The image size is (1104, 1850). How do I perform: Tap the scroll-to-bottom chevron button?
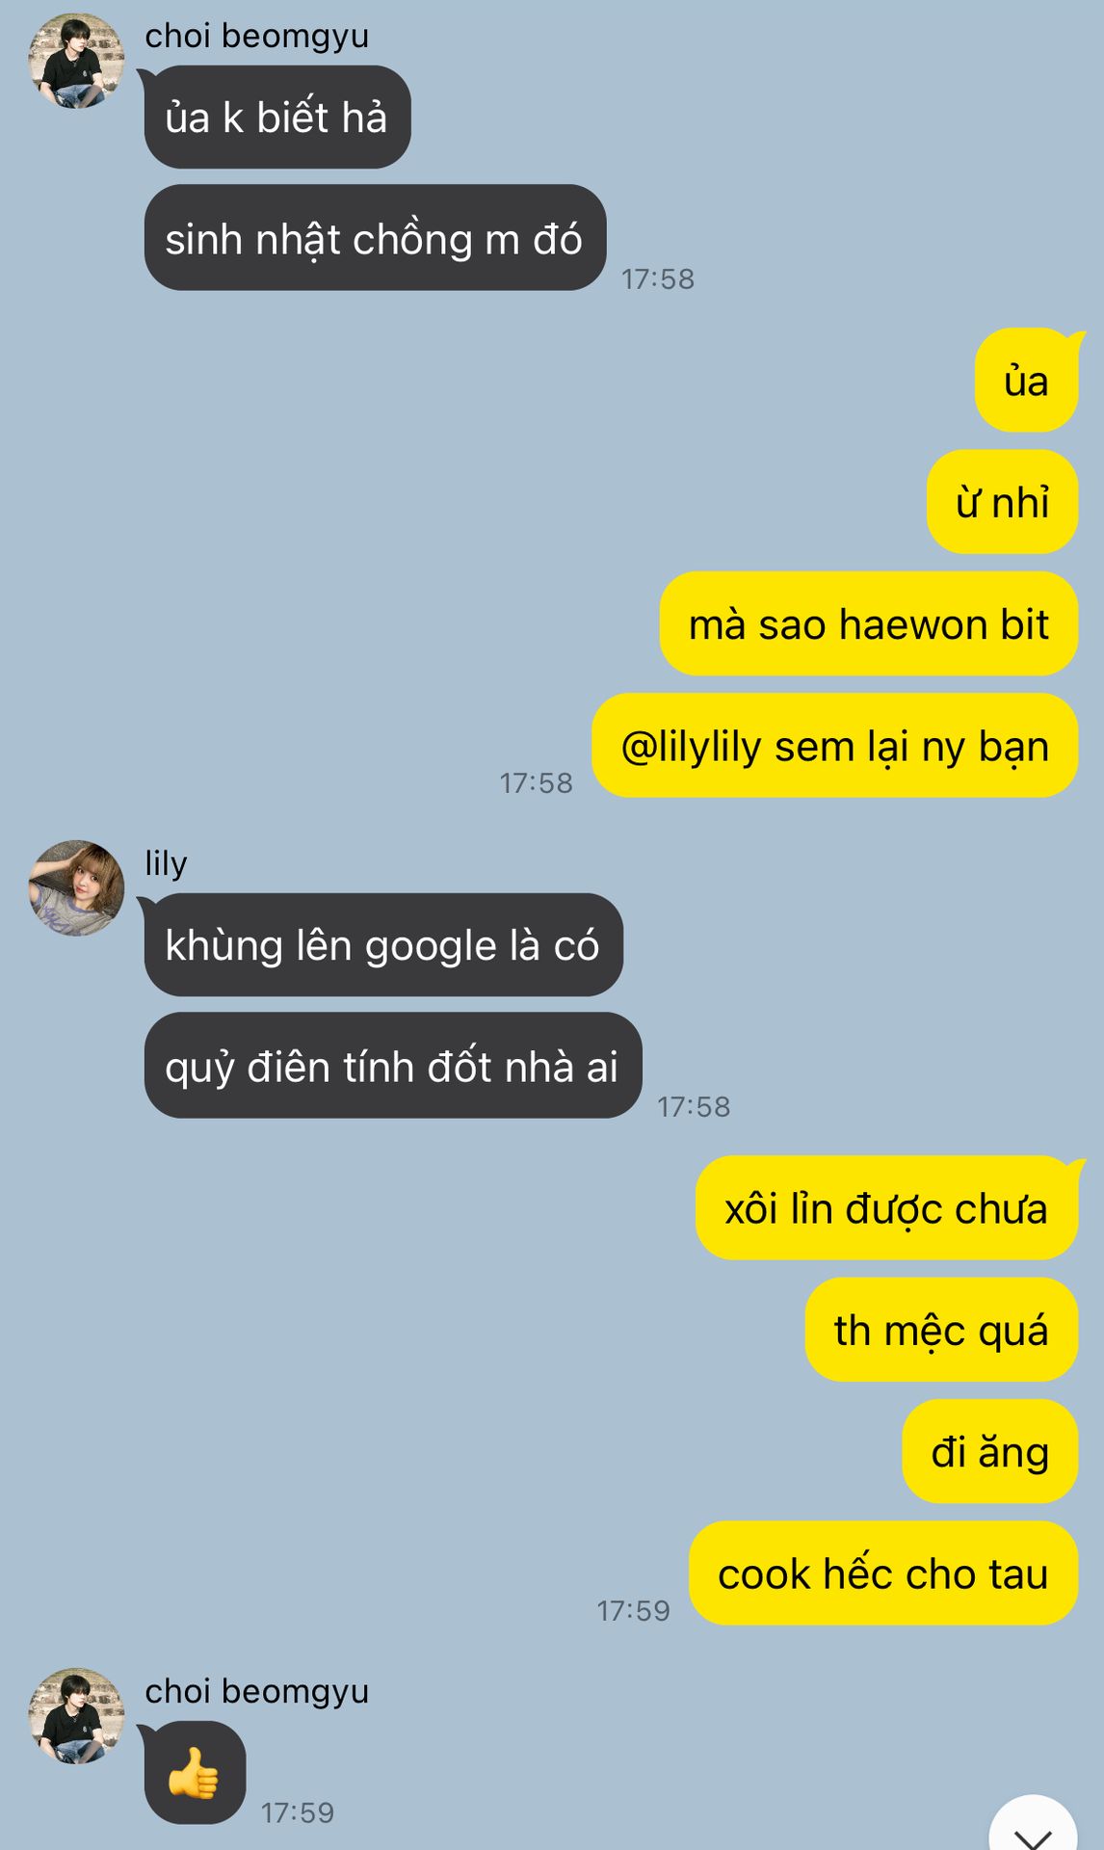click(x=1033, y=1826)
